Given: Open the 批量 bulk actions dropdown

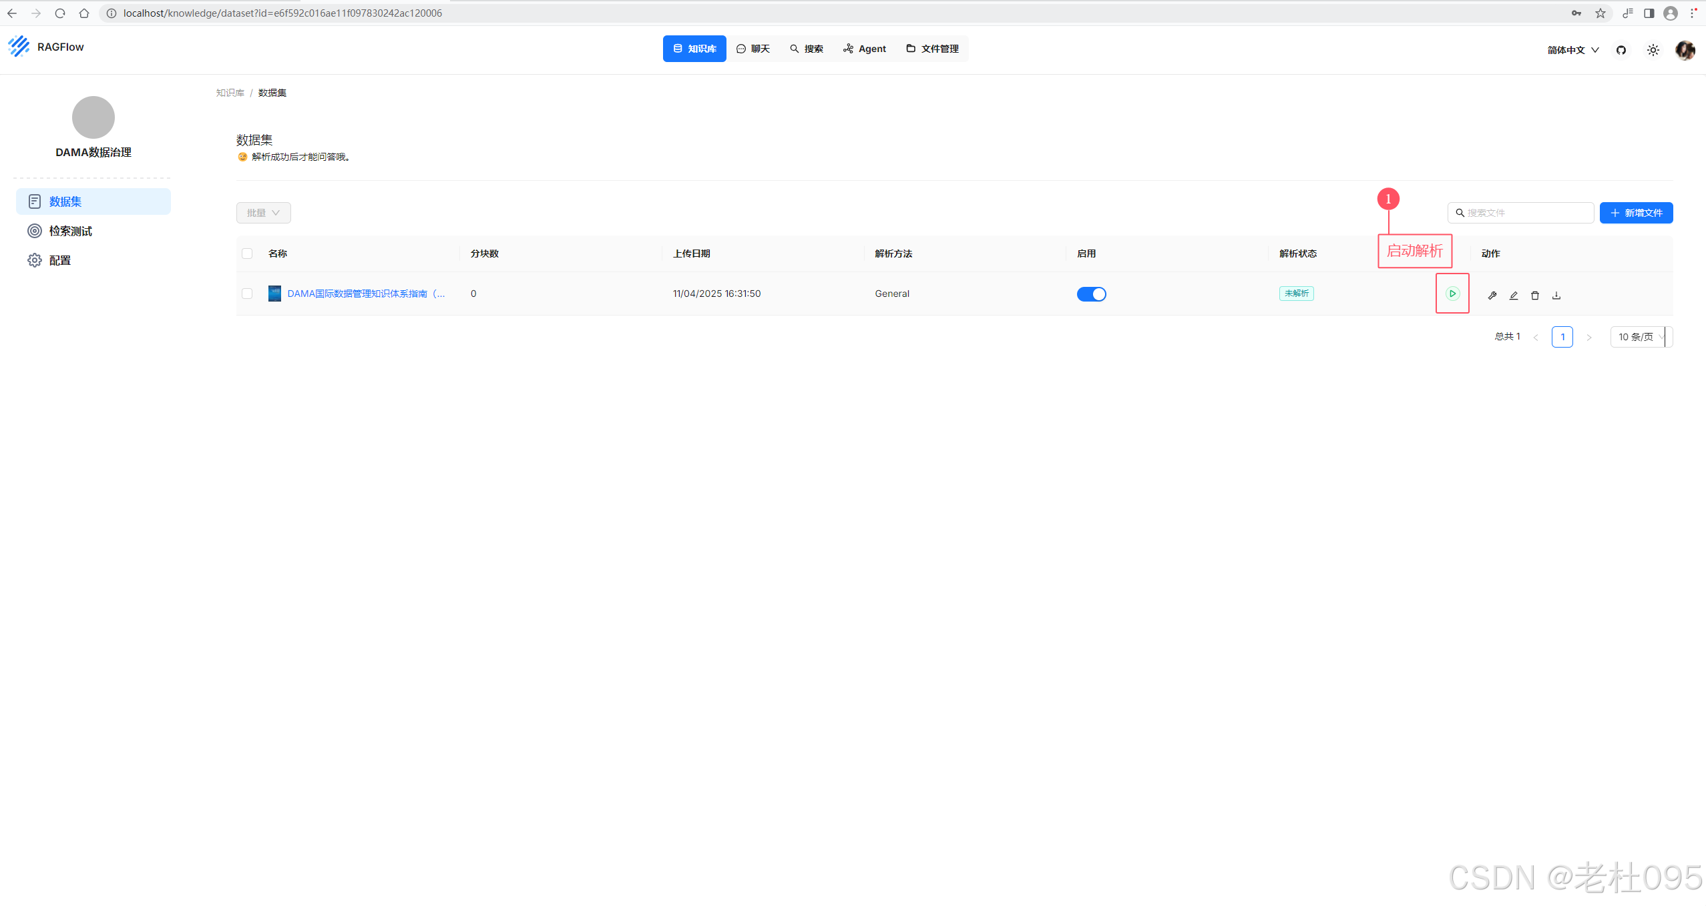Looking at the screenshot, I should [263, 213].
